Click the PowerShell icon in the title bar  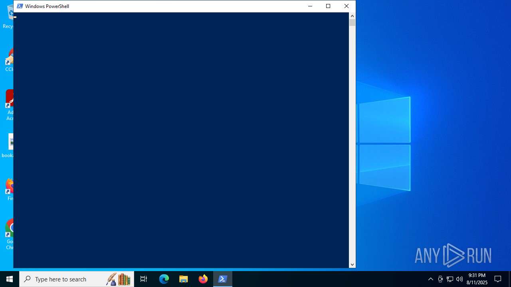pyautogui.click(x=20, y=6)
